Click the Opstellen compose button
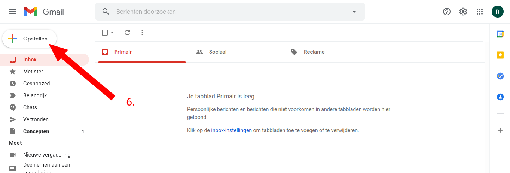Screen dimensions: 510x173 (x=30, y=39)
